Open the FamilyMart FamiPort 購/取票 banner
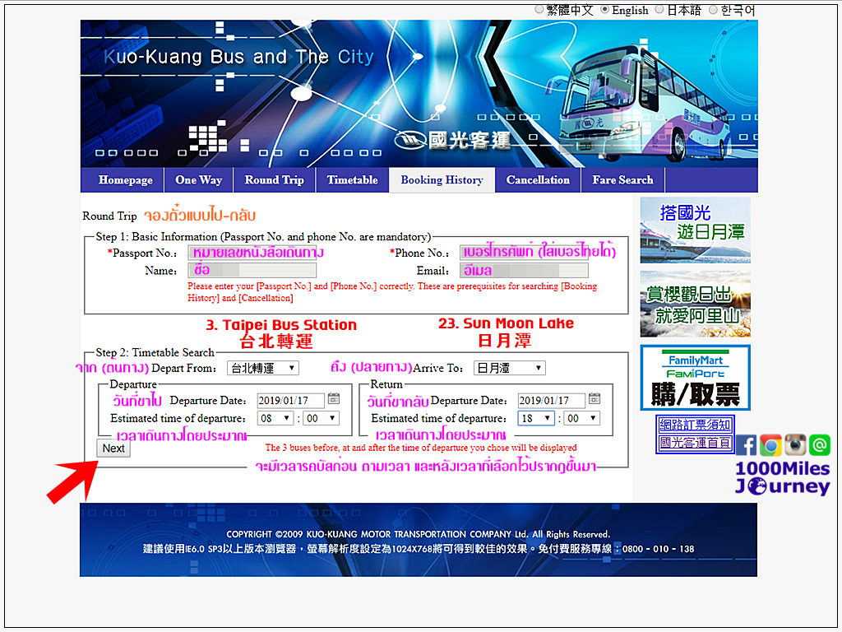 pos(696,378)
